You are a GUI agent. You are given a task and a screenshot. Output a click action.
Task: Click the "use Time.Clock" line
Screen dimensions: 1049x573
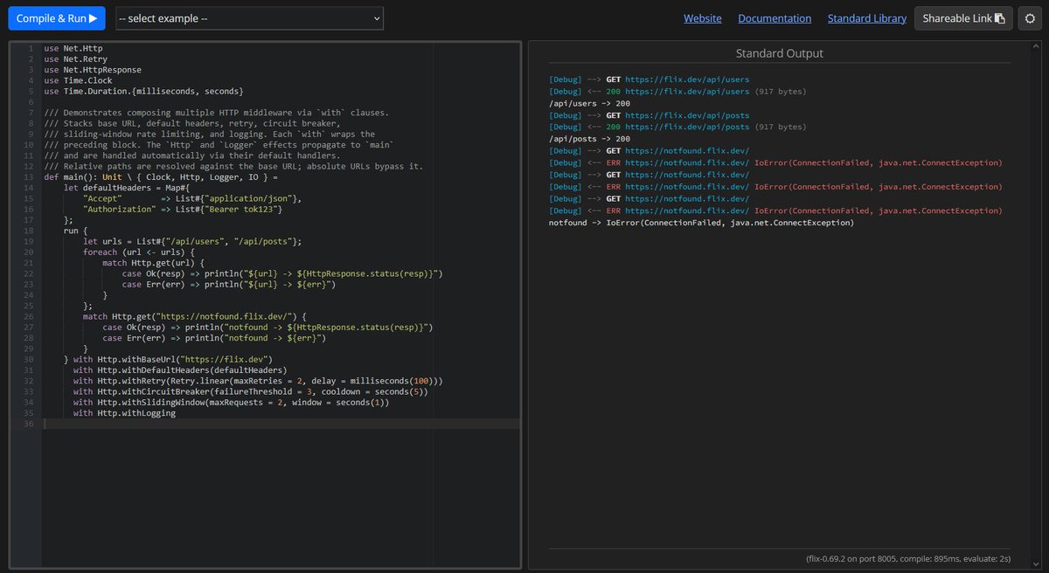tap(78, 79)
